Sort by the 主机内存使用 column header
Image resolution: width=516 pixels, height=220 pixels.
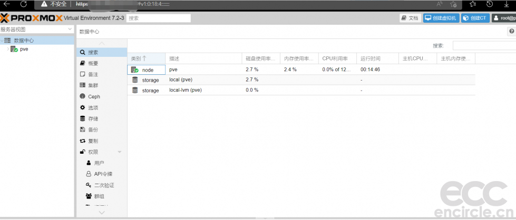(x=456, y=58)
